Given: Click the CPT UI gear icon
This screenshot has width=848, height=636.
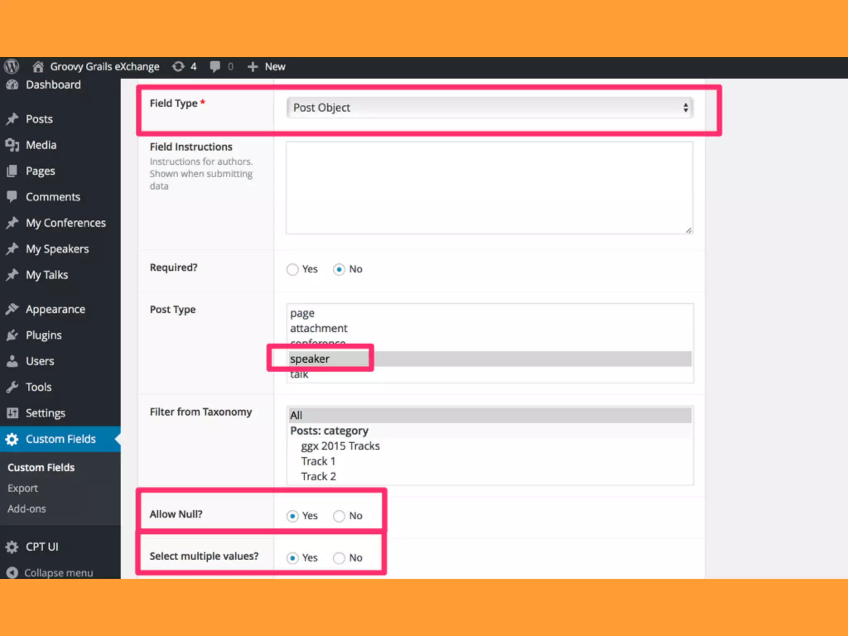Looking at the screenshot, I should click(12, 547).
